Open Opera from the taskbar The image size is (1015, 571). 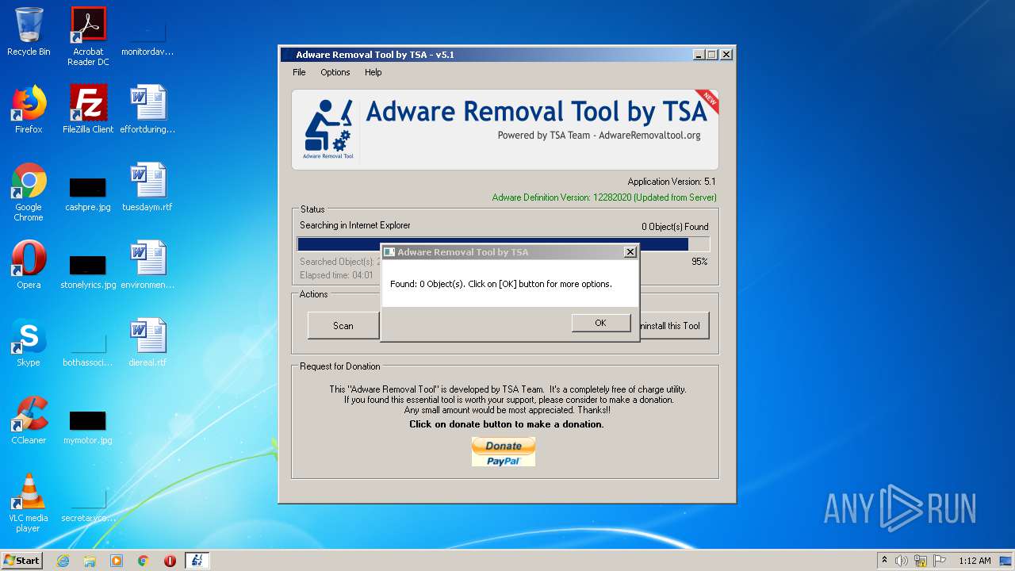pyautogui.click(x=170, y=561)
